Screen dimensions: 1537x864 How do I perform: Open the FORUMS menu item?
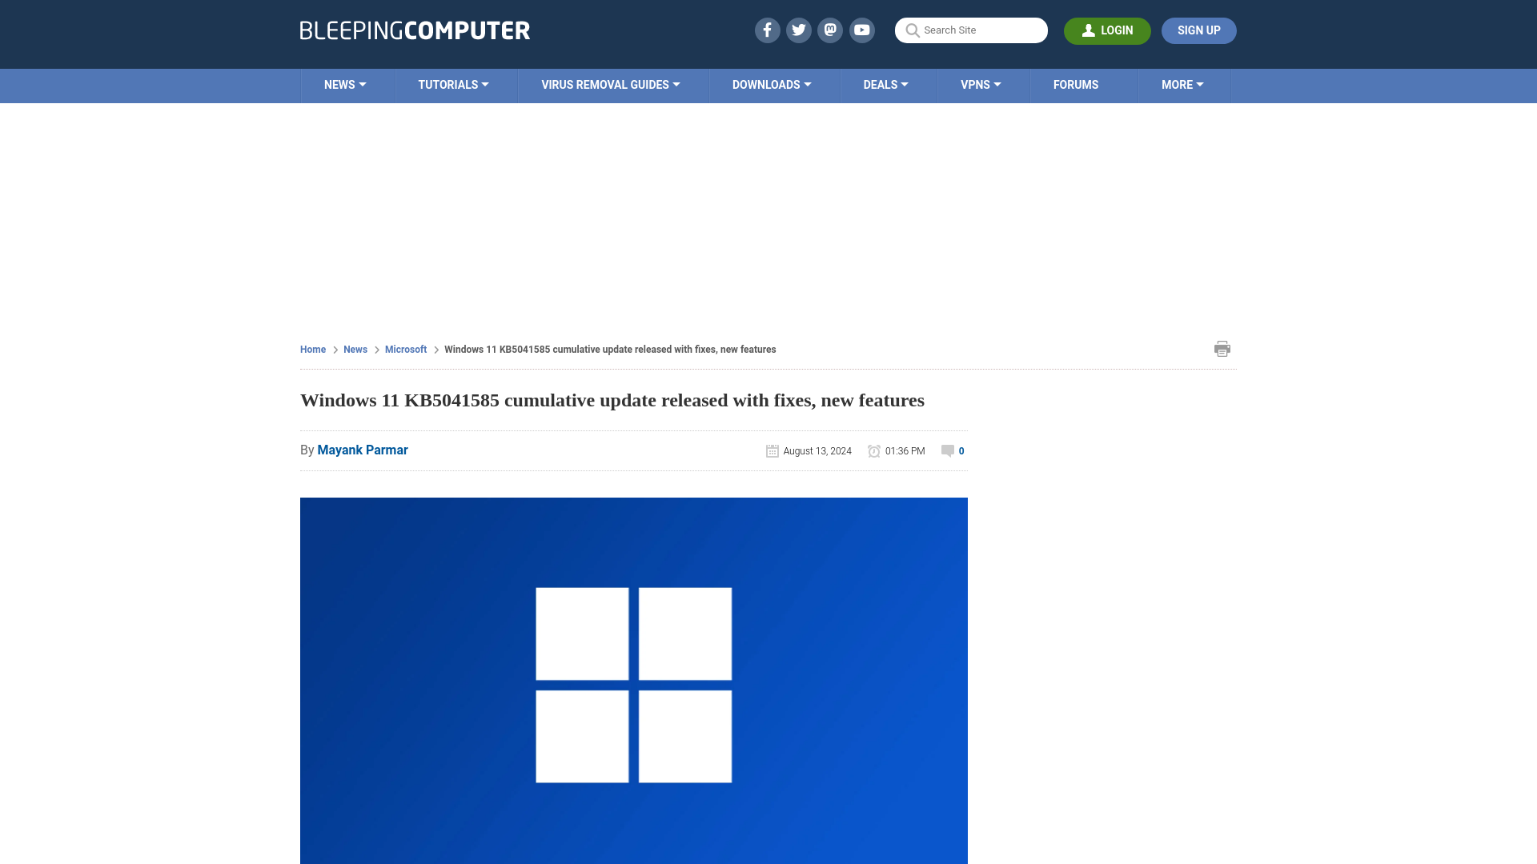click(x=1074, y=84)
